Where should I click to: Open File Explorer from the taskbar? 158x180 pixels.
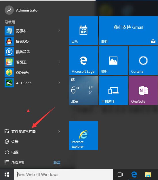tap(148, 175)
